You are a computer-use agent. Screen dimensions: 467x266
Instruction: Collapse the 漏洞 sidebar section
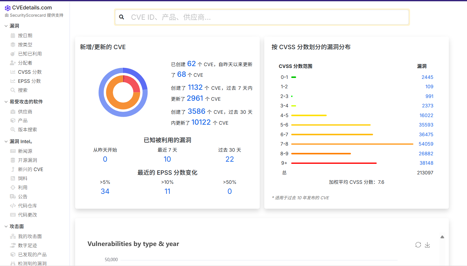[6, 26]
